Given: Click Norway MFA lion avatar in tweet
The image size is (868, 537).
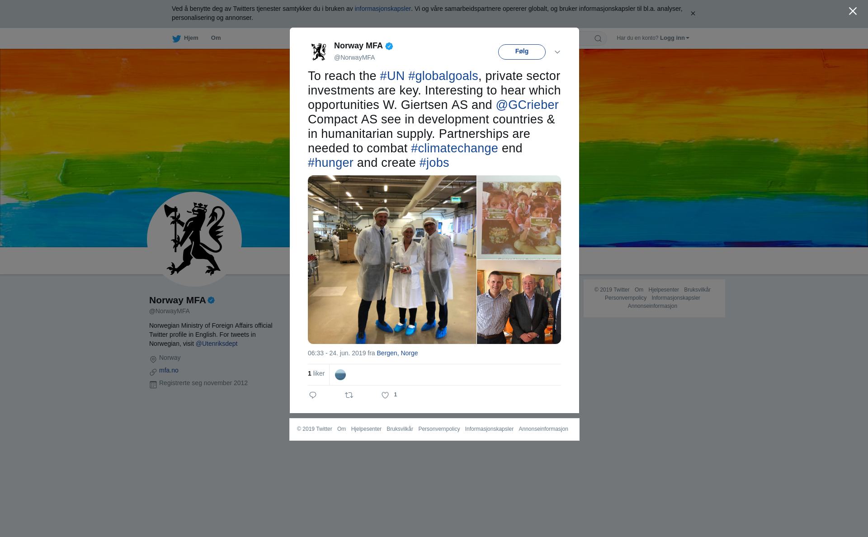Looking at the screenshot, I should coord(319,52).
